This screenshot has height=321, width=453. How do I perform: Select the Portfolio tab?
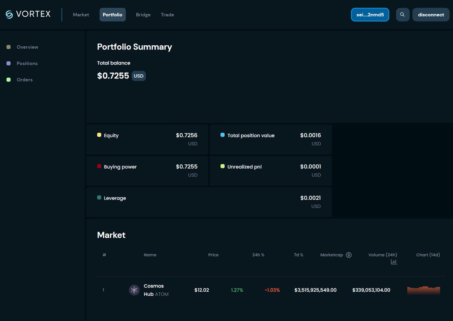[112, 15]
